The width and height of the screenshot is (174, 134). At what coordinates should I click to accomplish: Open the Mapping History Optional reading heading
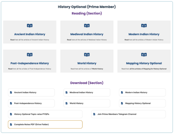(144, 63)
